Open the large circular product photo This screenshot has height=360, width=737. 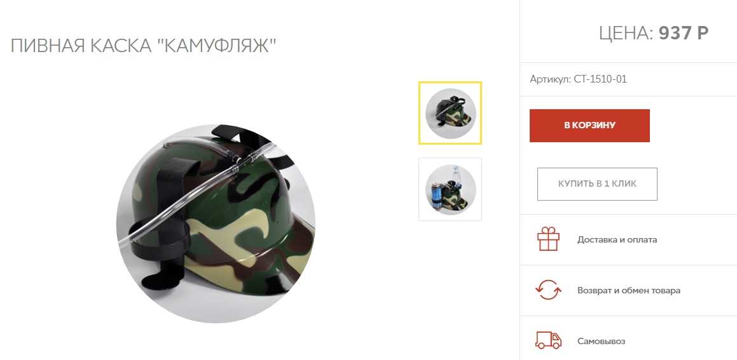pos(216,224)
